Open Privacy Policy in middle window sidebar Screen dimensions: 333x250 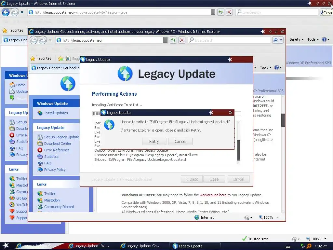pos(55,170)
